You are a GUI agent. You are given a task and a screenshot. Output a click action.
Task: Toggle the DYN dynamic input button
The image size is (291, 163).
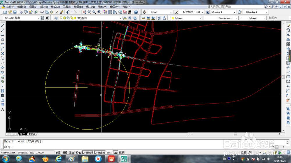point(116,153)
